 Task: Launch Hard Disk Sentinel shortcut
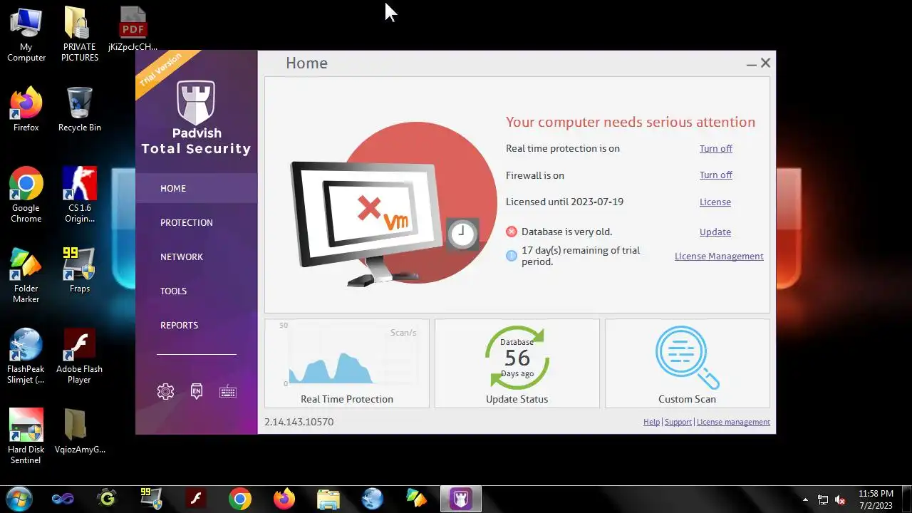[26, 437]
